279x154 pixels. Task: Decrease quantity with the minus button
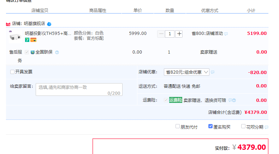coord(161,34)
